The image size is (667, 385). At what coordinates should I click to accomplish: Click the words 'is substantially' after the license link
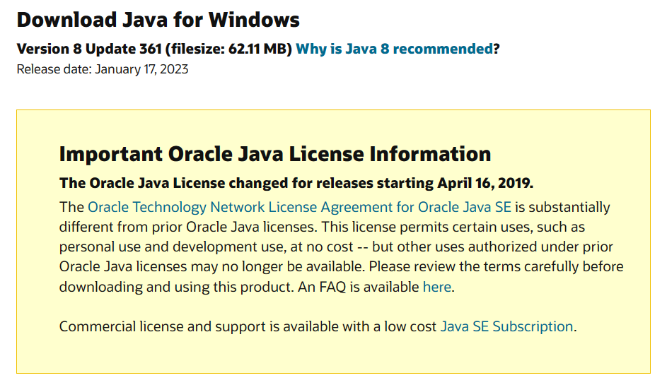[563, 207]
